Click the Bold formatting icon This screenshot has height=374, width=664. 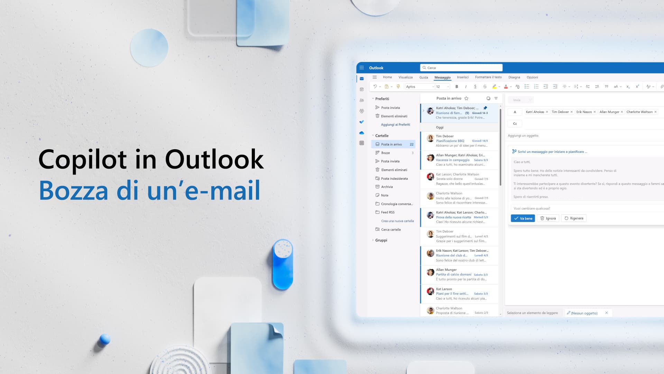coord(456,86)
